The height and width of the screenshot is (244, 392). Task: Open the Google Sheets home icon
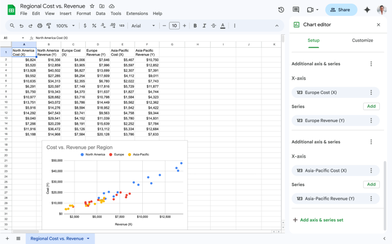(11, 10)
